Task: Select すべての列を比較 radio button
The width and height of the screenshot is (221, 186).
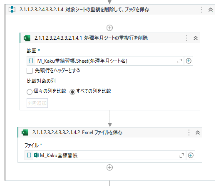Action: pos(72,92)
